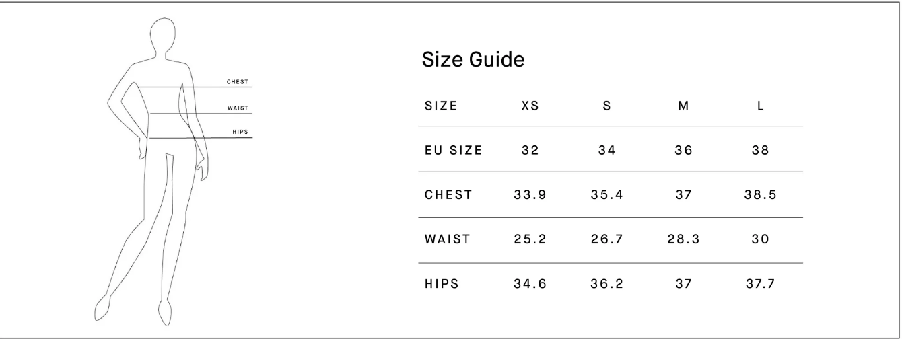The image size is (902, 339).
Task: Select the S column header
Action: (x=606, y=106)
